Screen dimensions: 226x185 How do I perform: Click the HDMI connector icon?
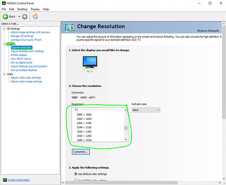(x=75, y=97)
